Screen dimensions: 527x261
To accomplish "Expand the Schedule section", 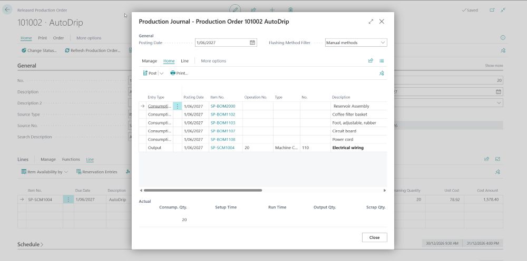I will pos(30,245).
